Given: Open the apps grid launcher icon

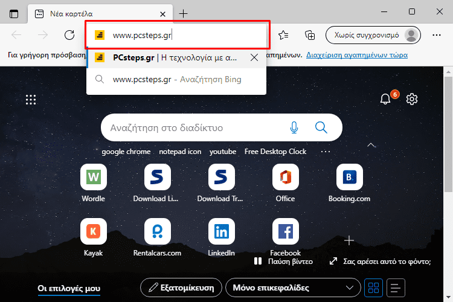Looking at the screenshot, I should coord(31,100).
